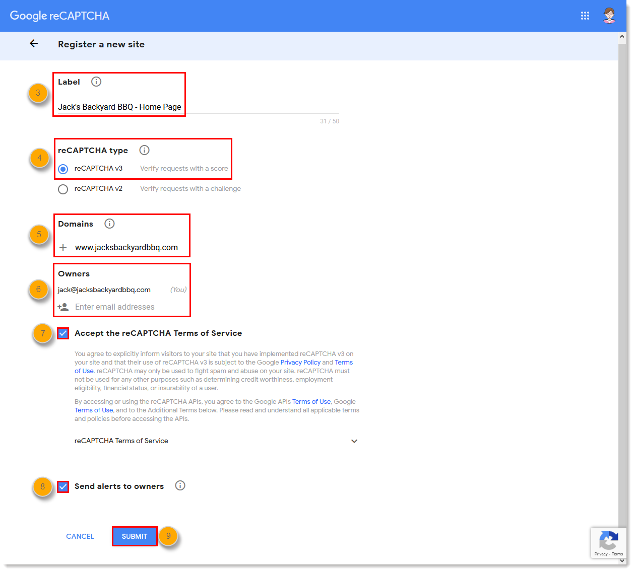Click the Google reCAPTCHA header logo
The height and width of the screenshot is (572, 634).
[x=59, y=16]
